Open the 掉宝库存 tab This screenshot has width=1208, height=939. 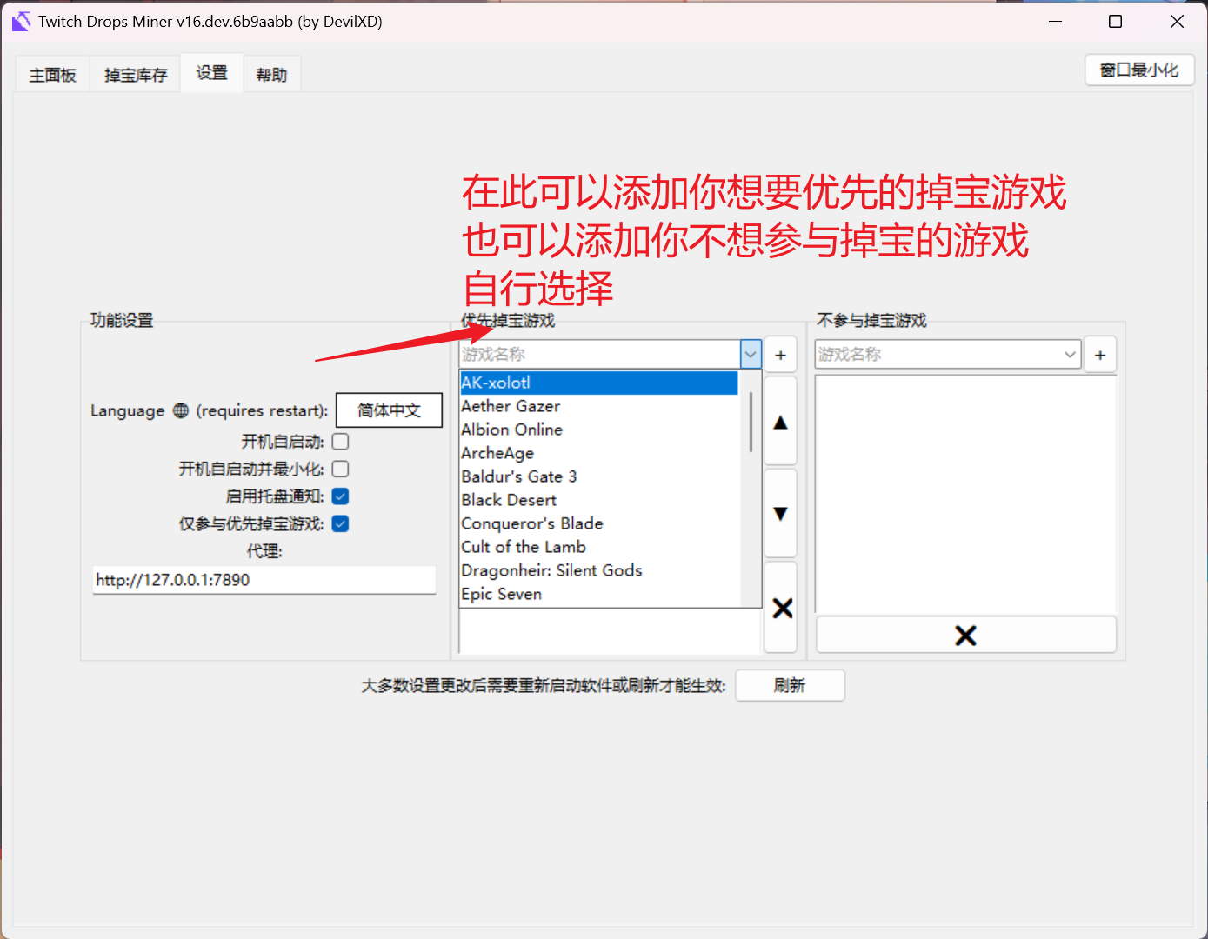click(x=136, y=75)
